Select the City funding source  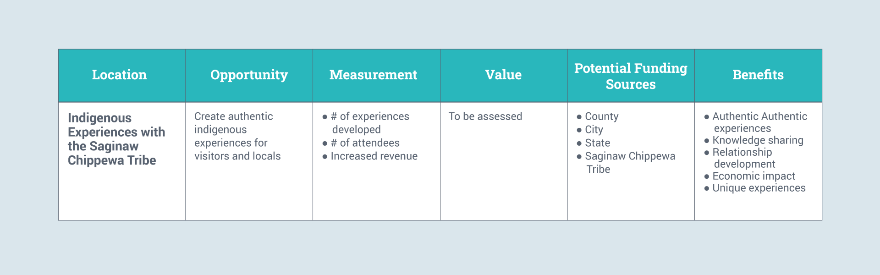tap(594, 130)
